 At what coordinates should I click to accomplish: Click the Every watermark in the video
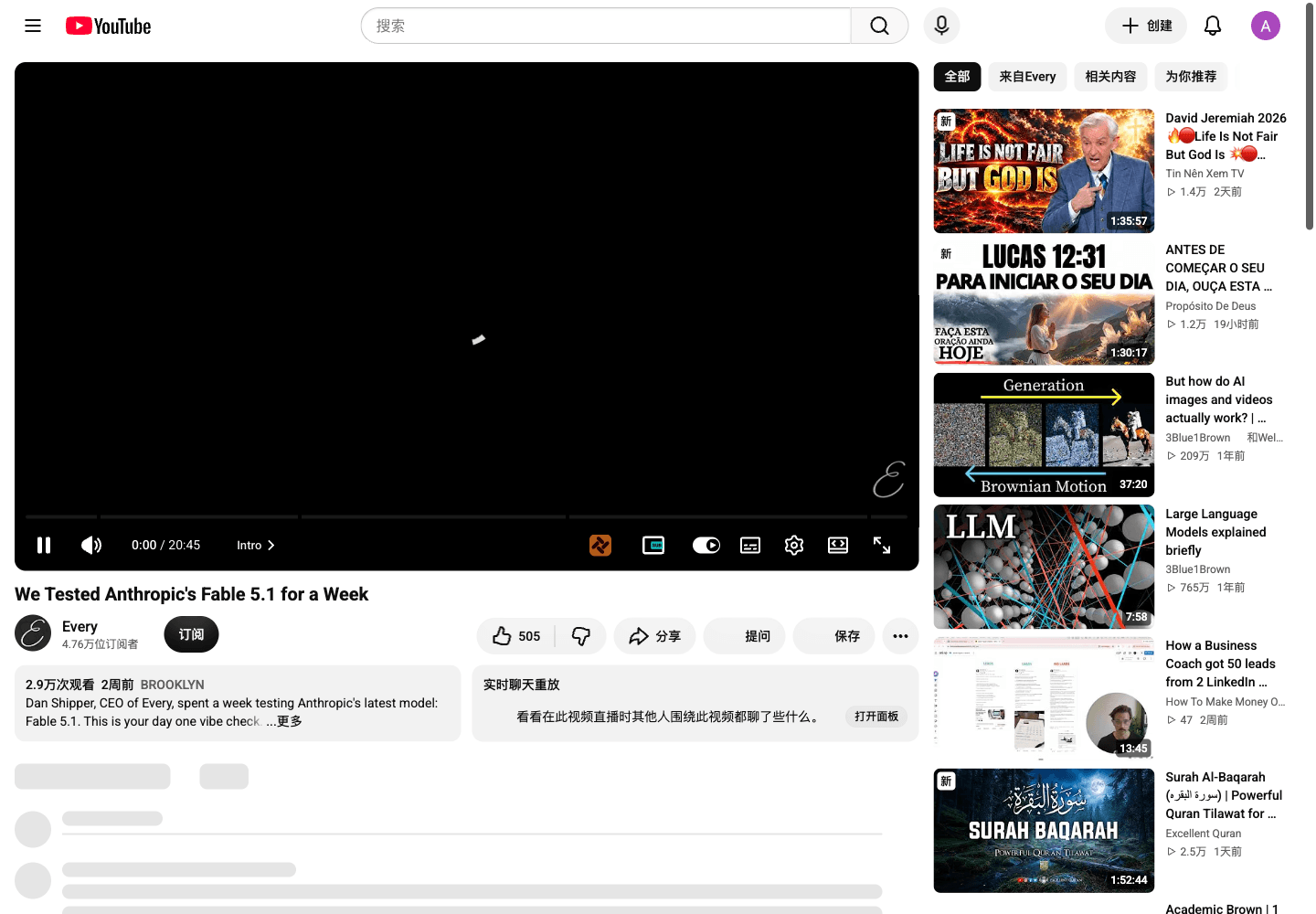click(888, 480)
